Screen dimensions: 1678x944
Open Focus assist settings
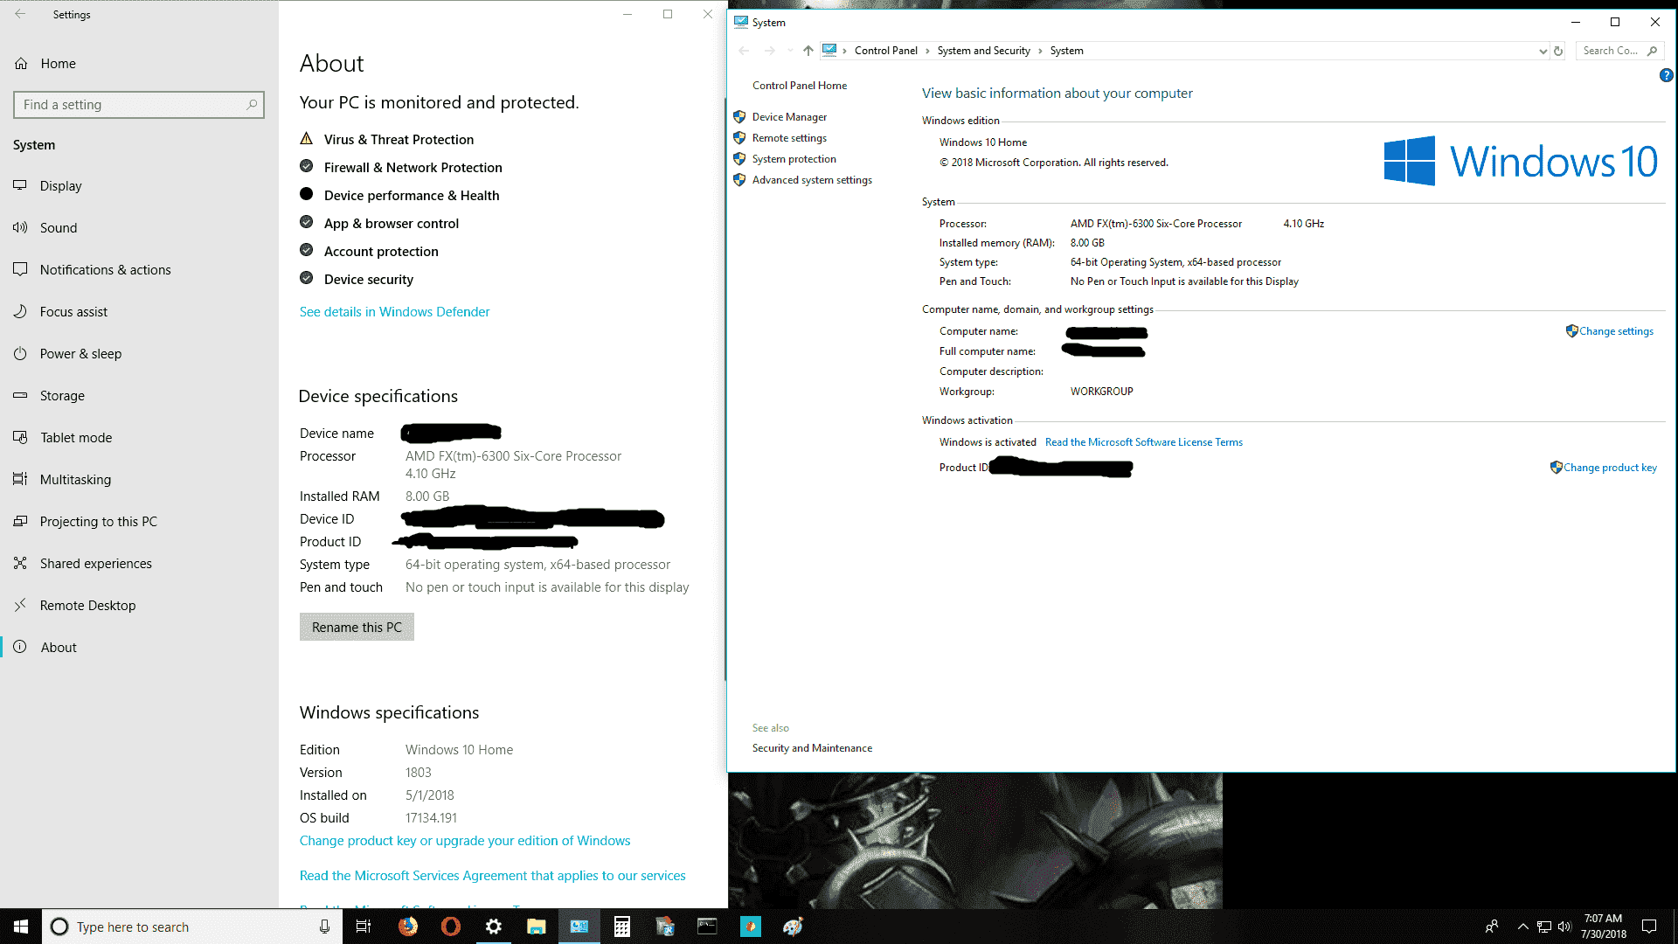73,311
